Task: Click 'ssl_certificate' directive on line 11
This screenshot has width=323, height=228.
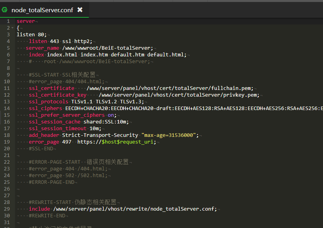Action: tap(51, 88)
